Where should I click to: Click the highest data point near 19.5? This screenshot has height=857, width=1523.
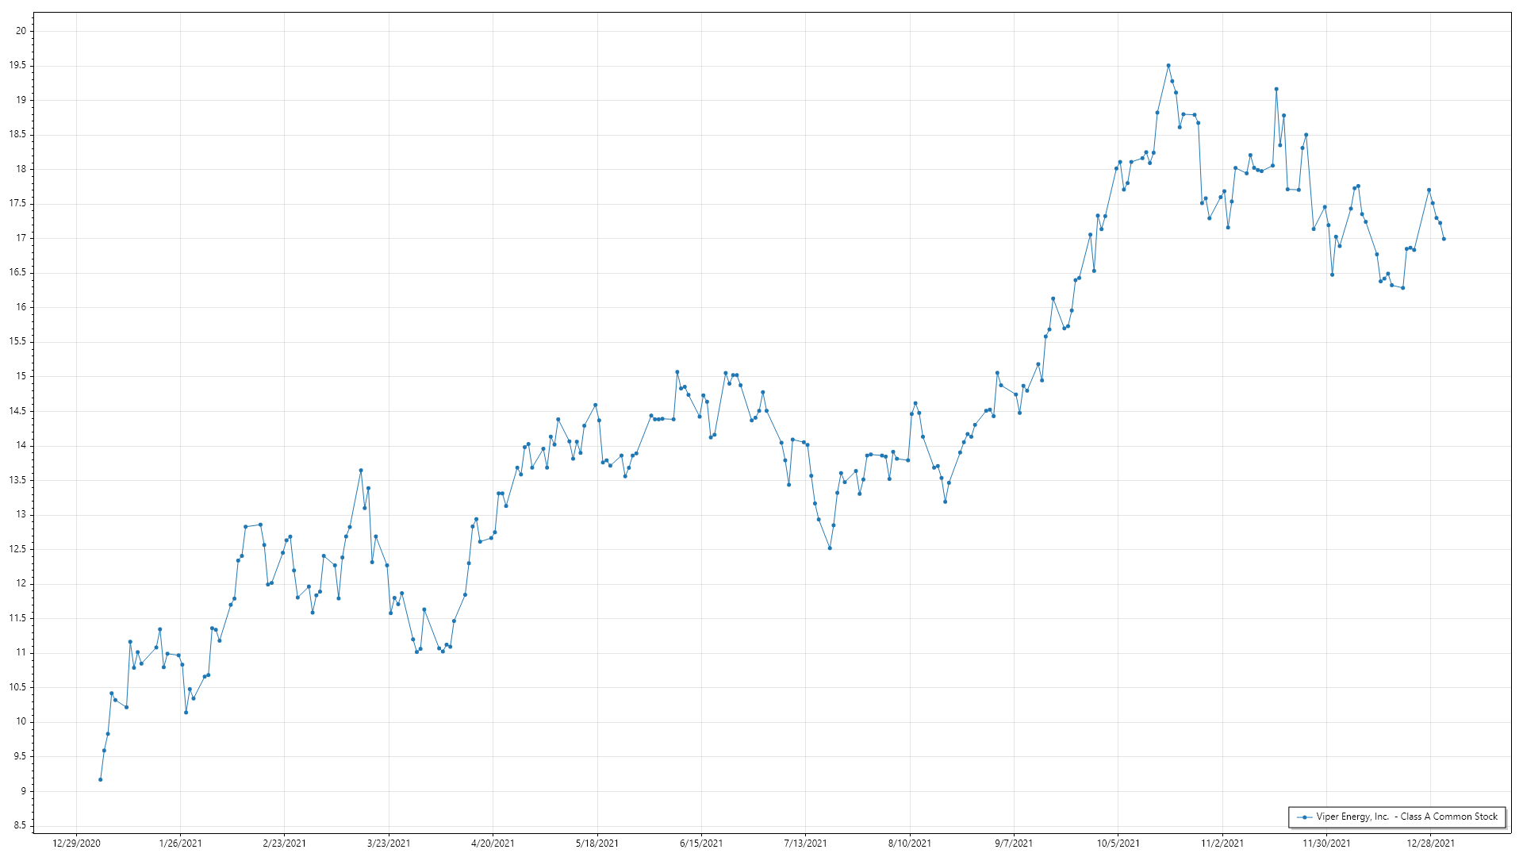tap(1168, 66)
